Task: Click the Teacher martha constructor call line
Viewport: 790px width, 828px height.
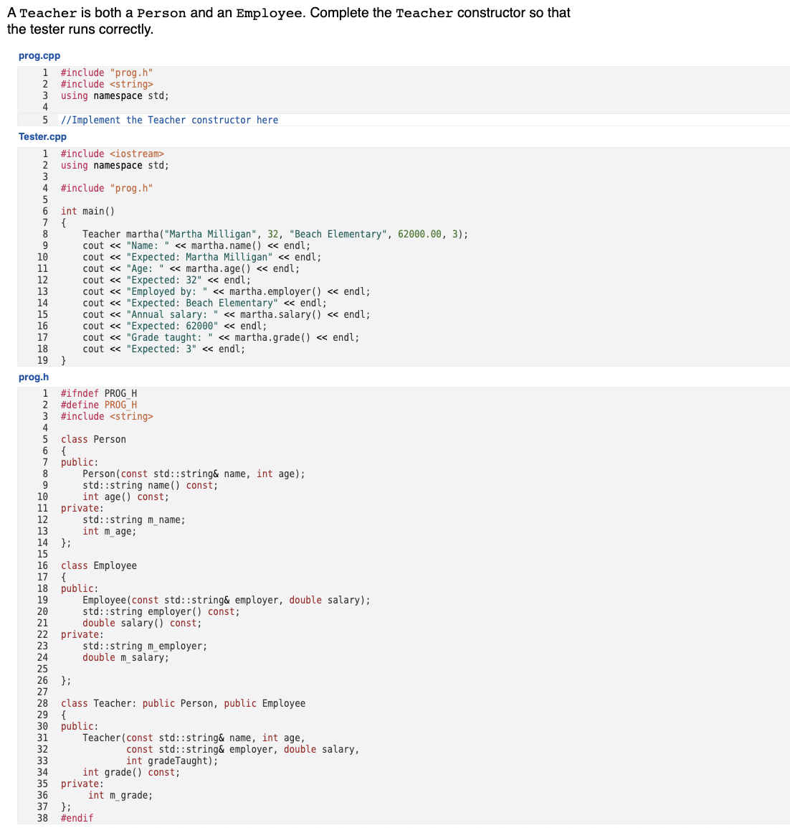Action: point(276,234)
